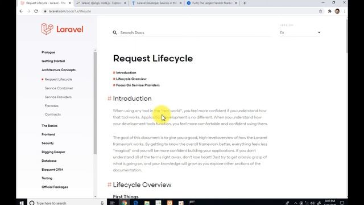
Task: Click Chrome icon on taskbar
Action: (x=124, y=203)
